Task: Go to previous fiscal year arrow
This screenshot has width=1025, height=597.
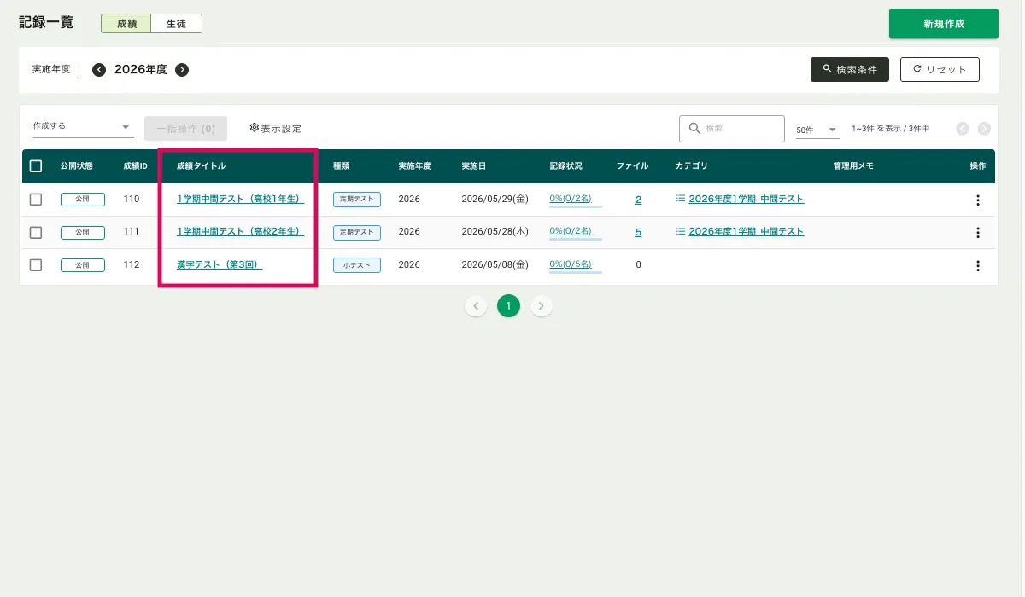Action: pyautogui.click(x=99, y=70)
